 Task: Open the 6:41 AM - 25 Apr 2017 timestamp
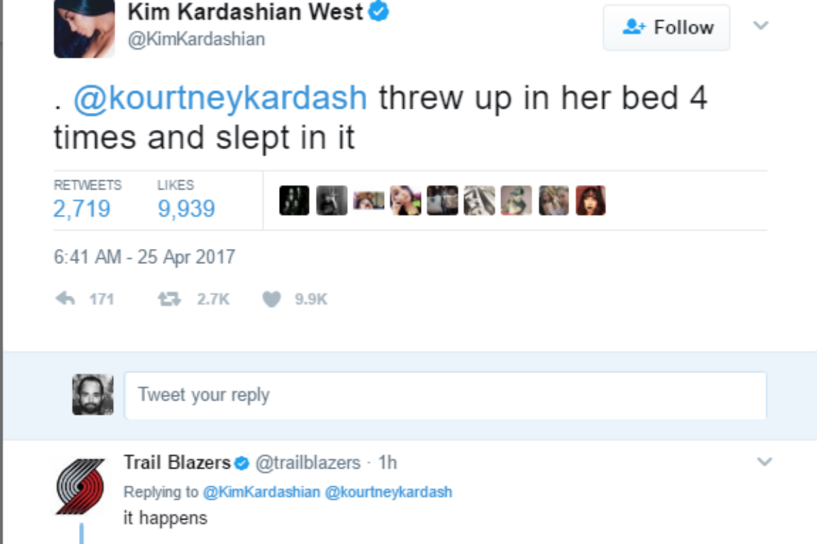tap(144, 257)
